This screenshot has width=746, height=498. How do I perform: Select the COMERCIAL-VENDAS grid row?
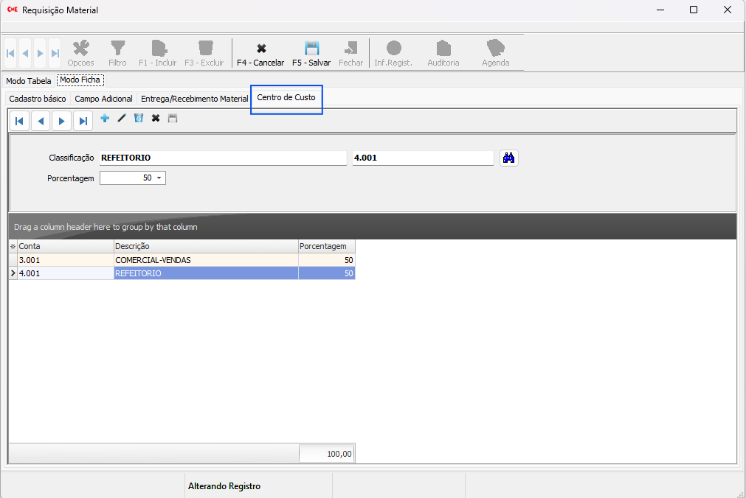pos(206,260)
